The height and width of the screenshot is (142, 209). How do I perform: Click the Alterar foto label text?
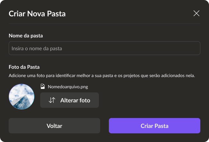75,100
